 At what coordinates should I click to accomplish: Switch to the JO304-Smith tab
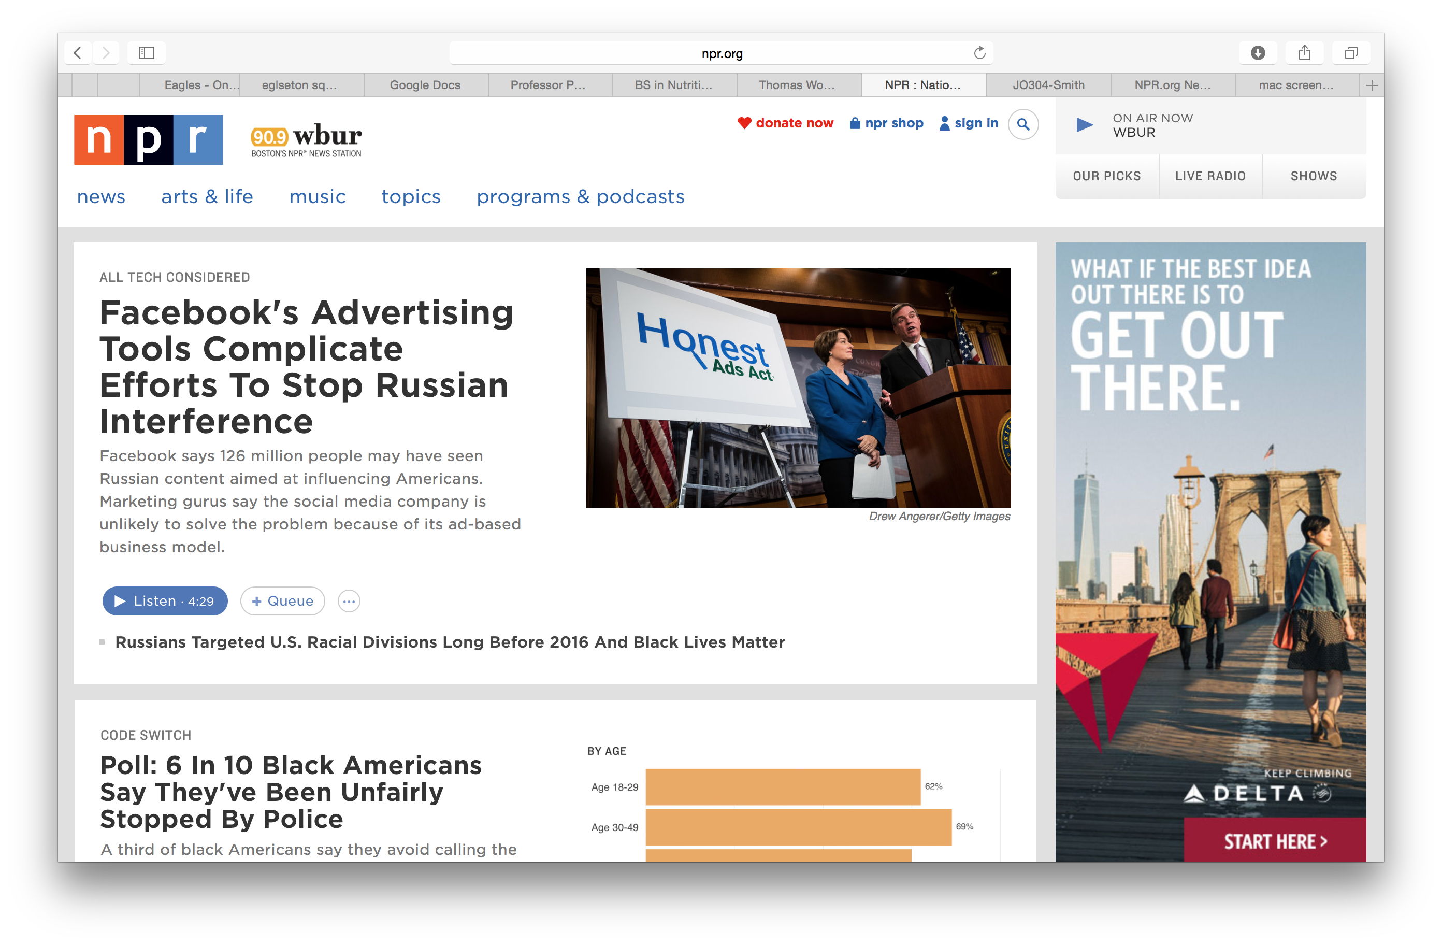1048,85
